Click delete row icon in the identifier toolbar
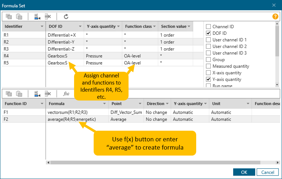This screenshot has width=282, height=179. point(48,16)
